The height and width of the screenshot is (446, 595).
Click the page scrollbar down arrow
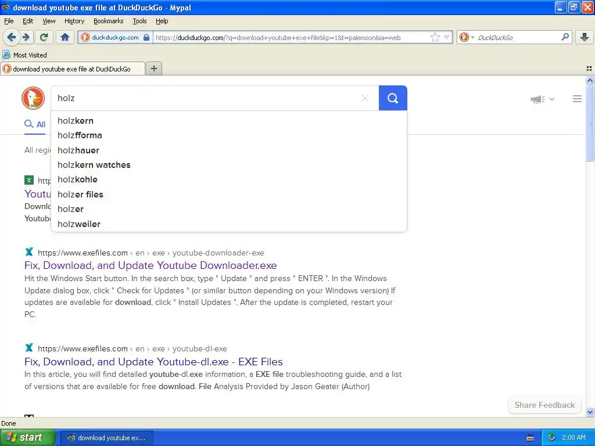point(590,412)
